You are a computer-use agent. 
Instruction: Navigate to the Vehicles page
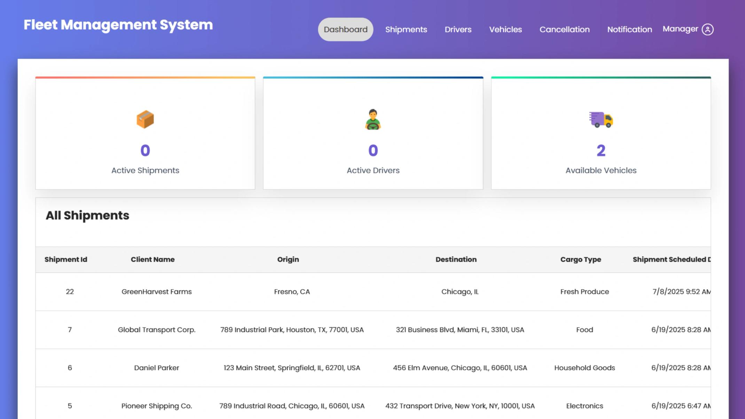pos(505,30)
